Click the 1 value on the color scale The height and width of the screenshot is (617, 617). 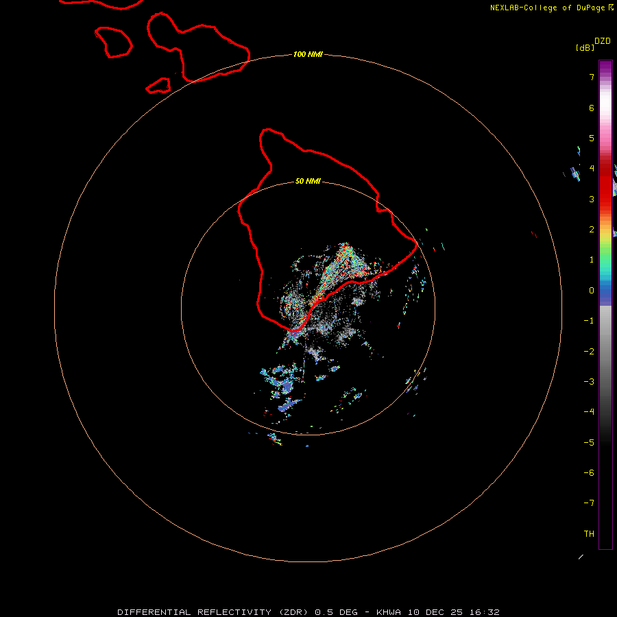click(x=592, y=260)
